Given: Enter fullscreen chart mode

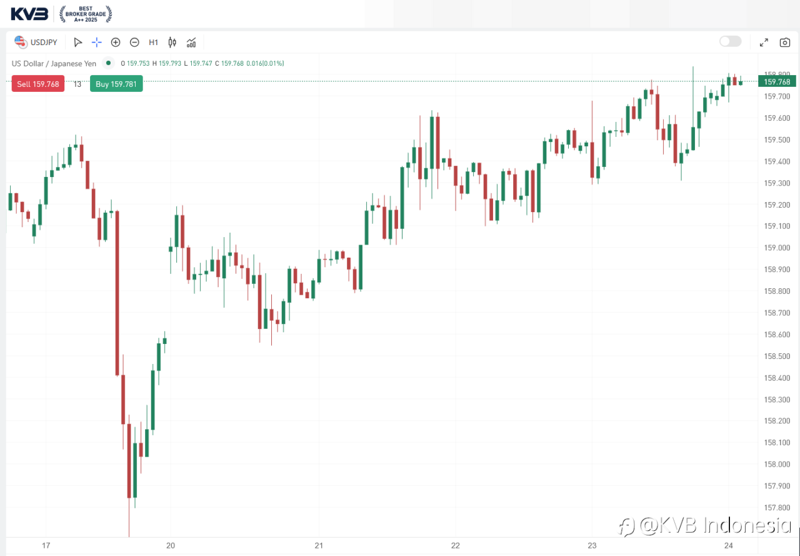Looking at the screenshot, I should point(764,43).
